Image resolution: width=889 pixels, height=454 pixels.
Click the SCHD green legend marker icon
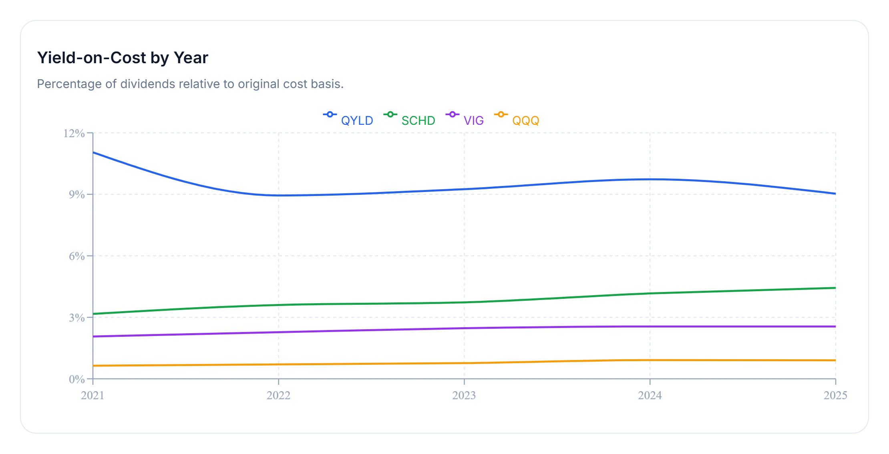390,115
